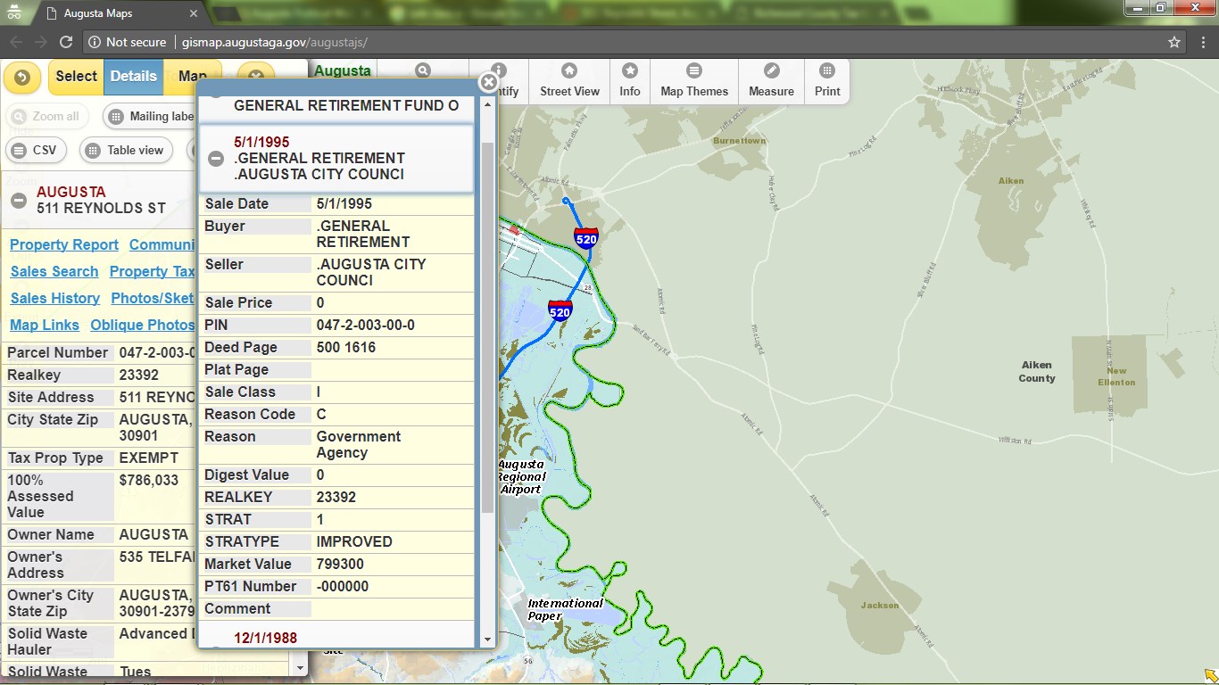Viewport: 1219px width, 685px height.
Task: Open Table view
Action: (x=126, y=150)
